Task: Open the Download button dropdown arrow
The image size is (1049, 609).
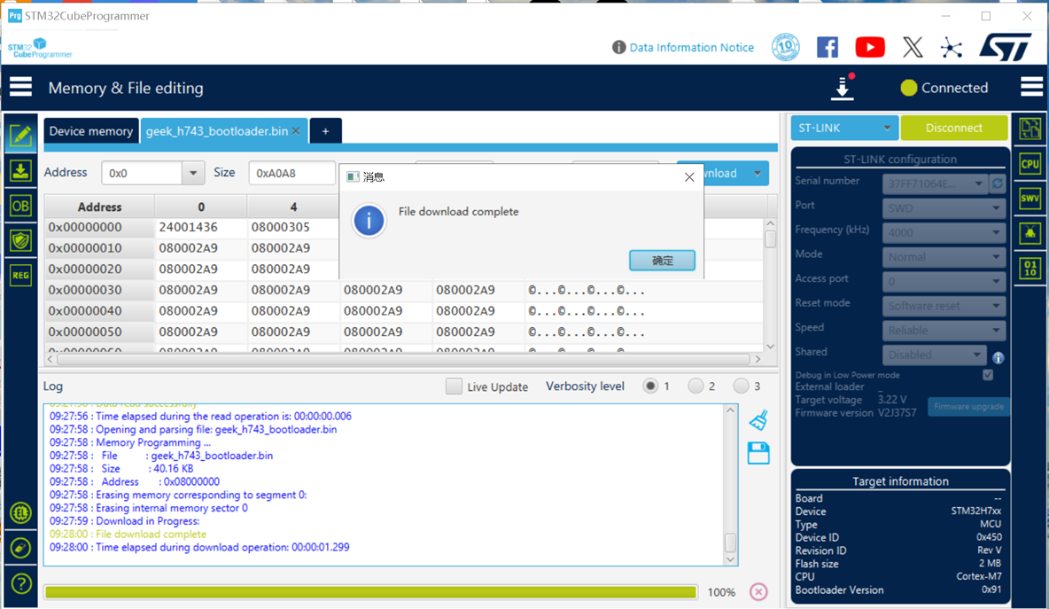Action: pos(758,174)
